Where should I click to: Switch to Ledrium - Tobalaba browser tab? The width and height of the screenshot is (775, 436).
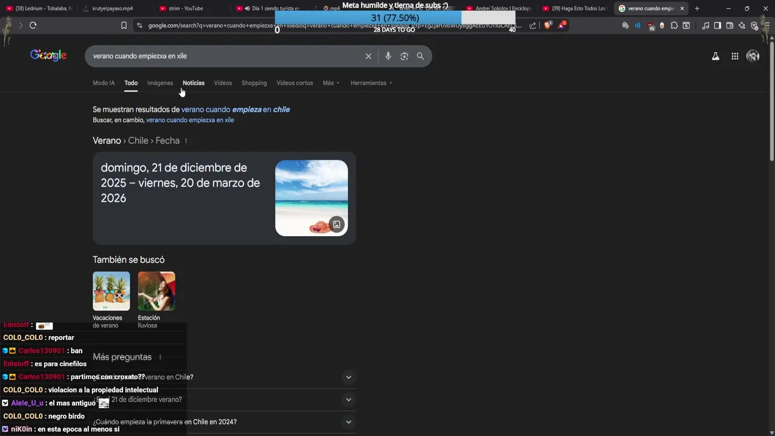click(40, 8)
